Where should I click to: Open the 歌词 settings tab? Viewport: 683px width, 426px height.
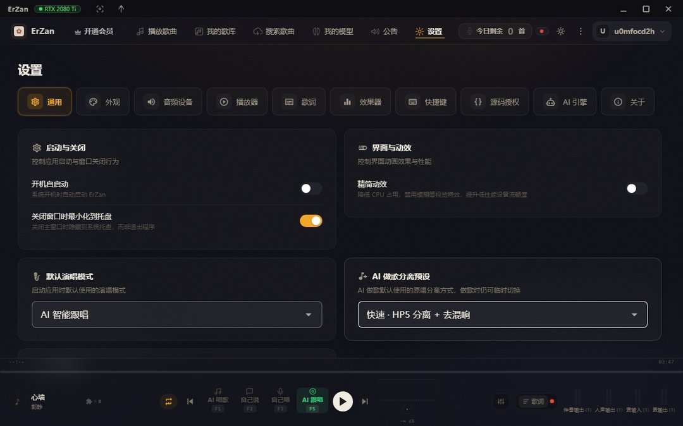298,102
